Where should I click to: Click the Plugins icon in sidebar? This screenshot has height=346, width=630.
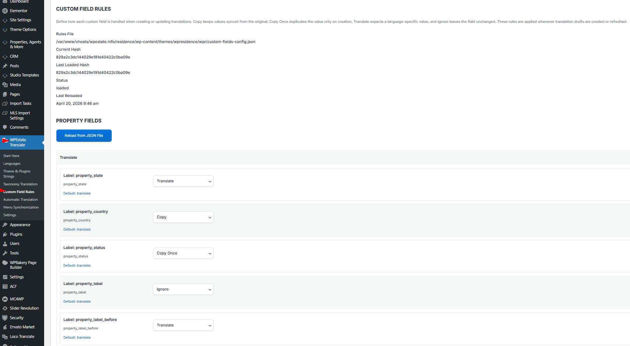click(5, 234)
